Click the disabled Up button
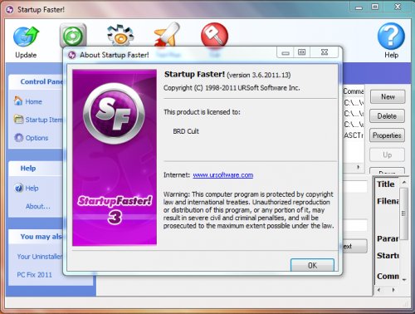This screenshot has width=415, height=314. (387, 155)
